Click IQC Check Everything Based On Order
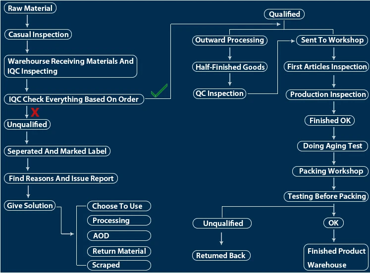The image size is (370, 273). [74, 99]
